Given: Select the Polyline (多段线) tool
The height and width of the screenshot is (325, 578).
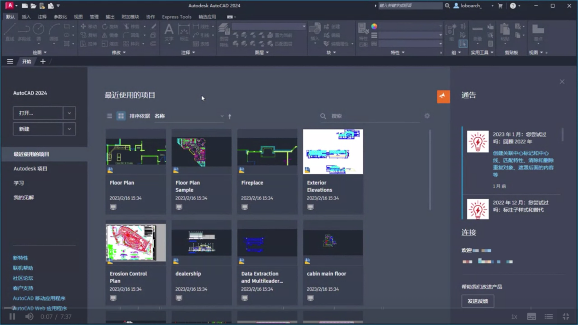Looking at the screenshot, I should (x=24, y=32).
